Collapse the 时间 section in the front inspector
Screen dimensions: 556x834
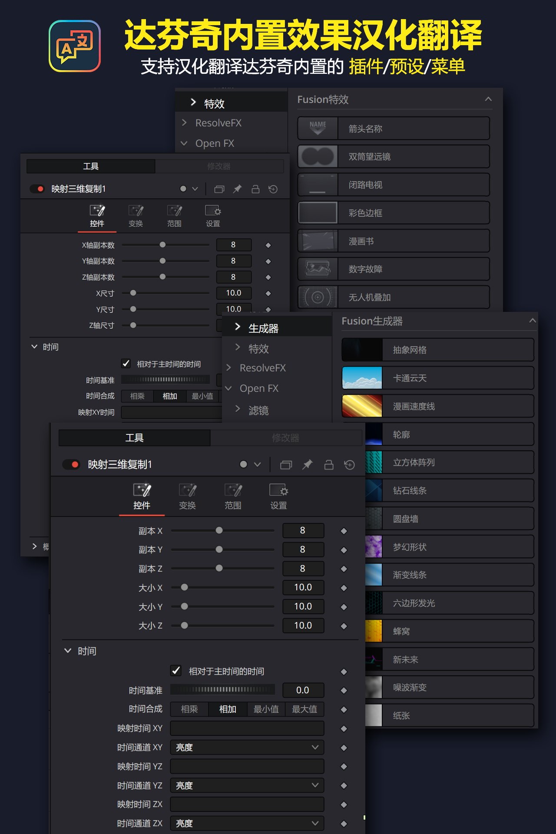(x=68, y=651)
